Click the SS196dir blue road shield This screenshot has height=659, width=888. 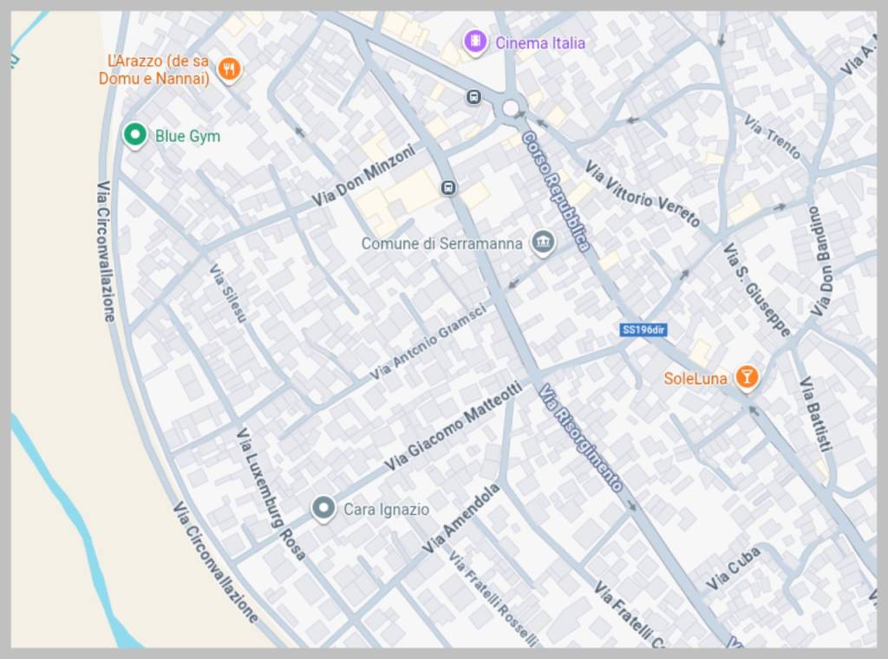[643, 330]
